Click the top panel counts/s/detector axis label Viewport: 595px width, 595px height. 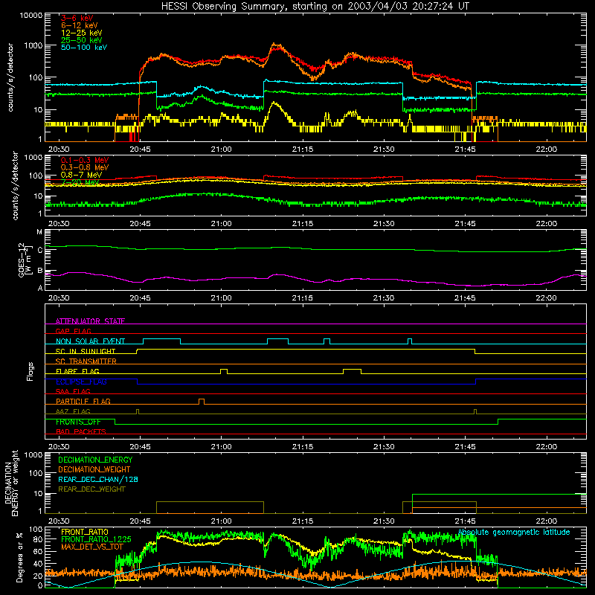tap(10, 77)
